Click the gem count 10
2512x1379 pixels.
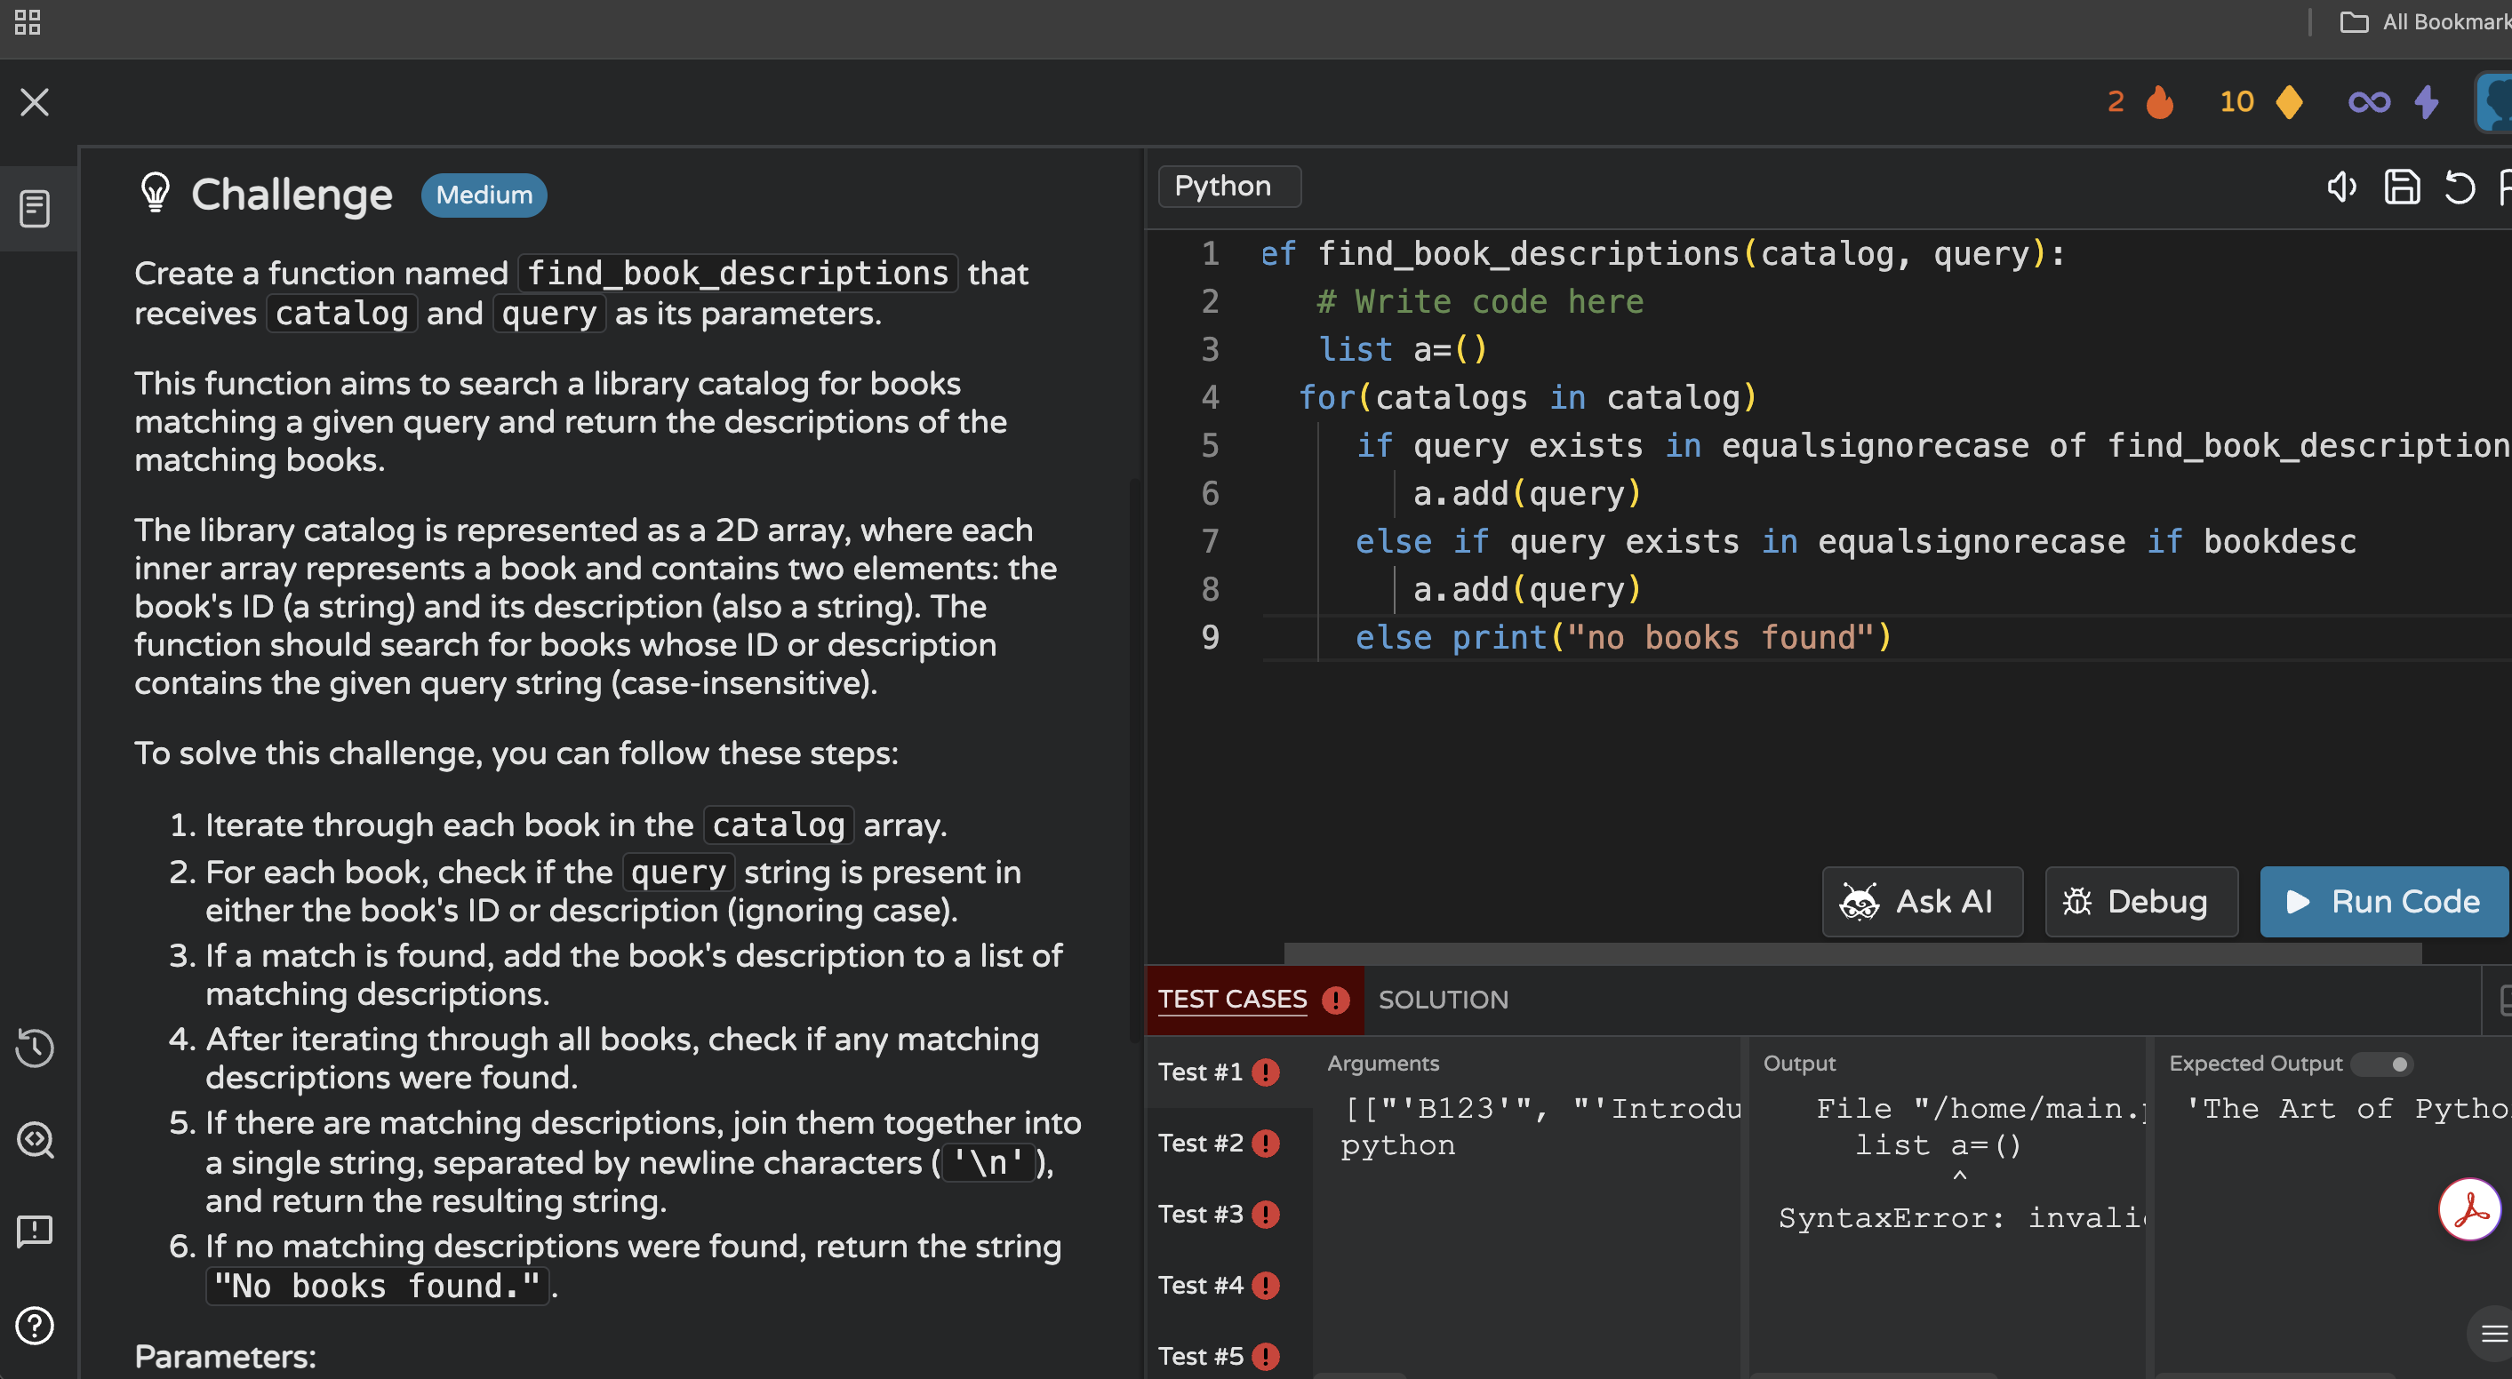[x=2237, y=101]
